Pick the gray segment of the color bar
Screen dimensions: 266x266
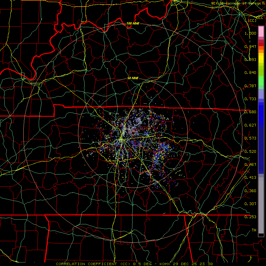click(261, 205)
